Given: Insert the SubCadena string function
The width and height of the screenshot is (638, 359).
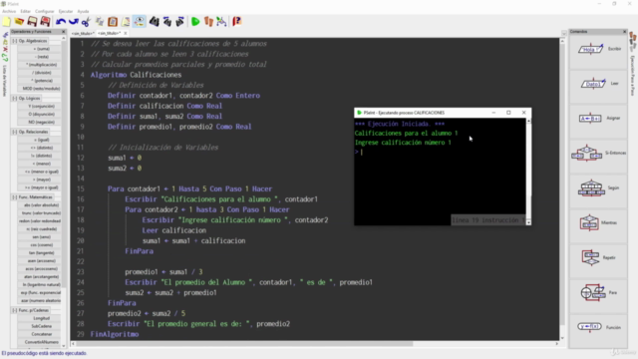Looking at the screenshot, I should pos(39,326).
